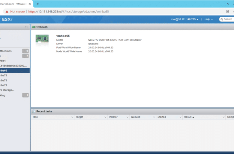This screenshot has height=154, width=234.
Task: Open Task column dropdown arrow
Action: point(72,117)
